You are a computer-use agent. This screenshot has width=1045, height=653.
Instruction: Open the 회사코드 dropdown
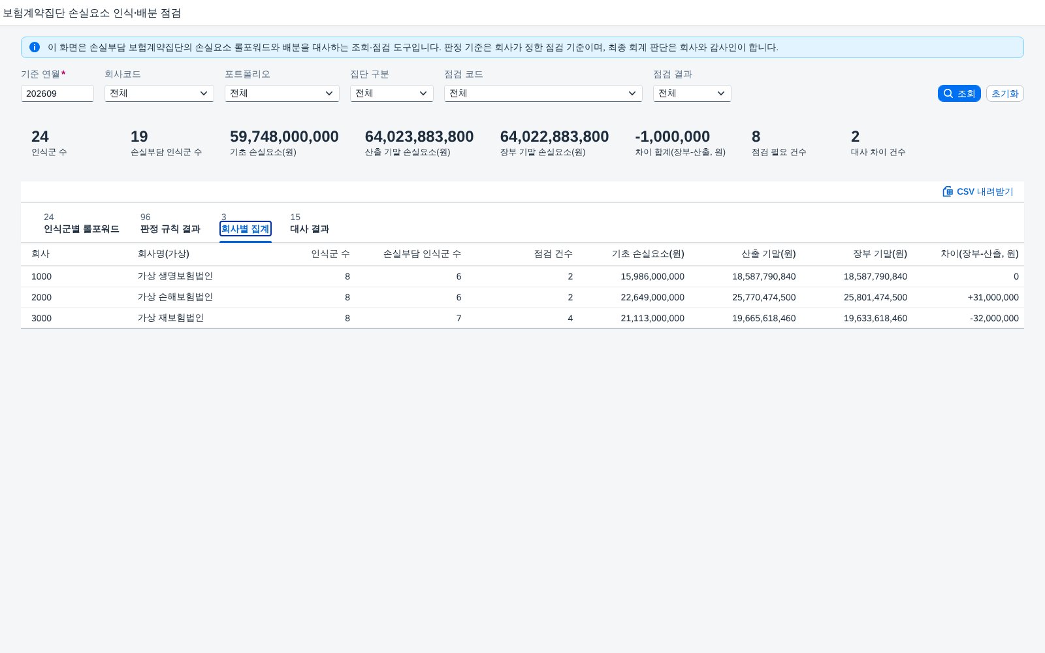pyautogui.click(x=159, y=93)
